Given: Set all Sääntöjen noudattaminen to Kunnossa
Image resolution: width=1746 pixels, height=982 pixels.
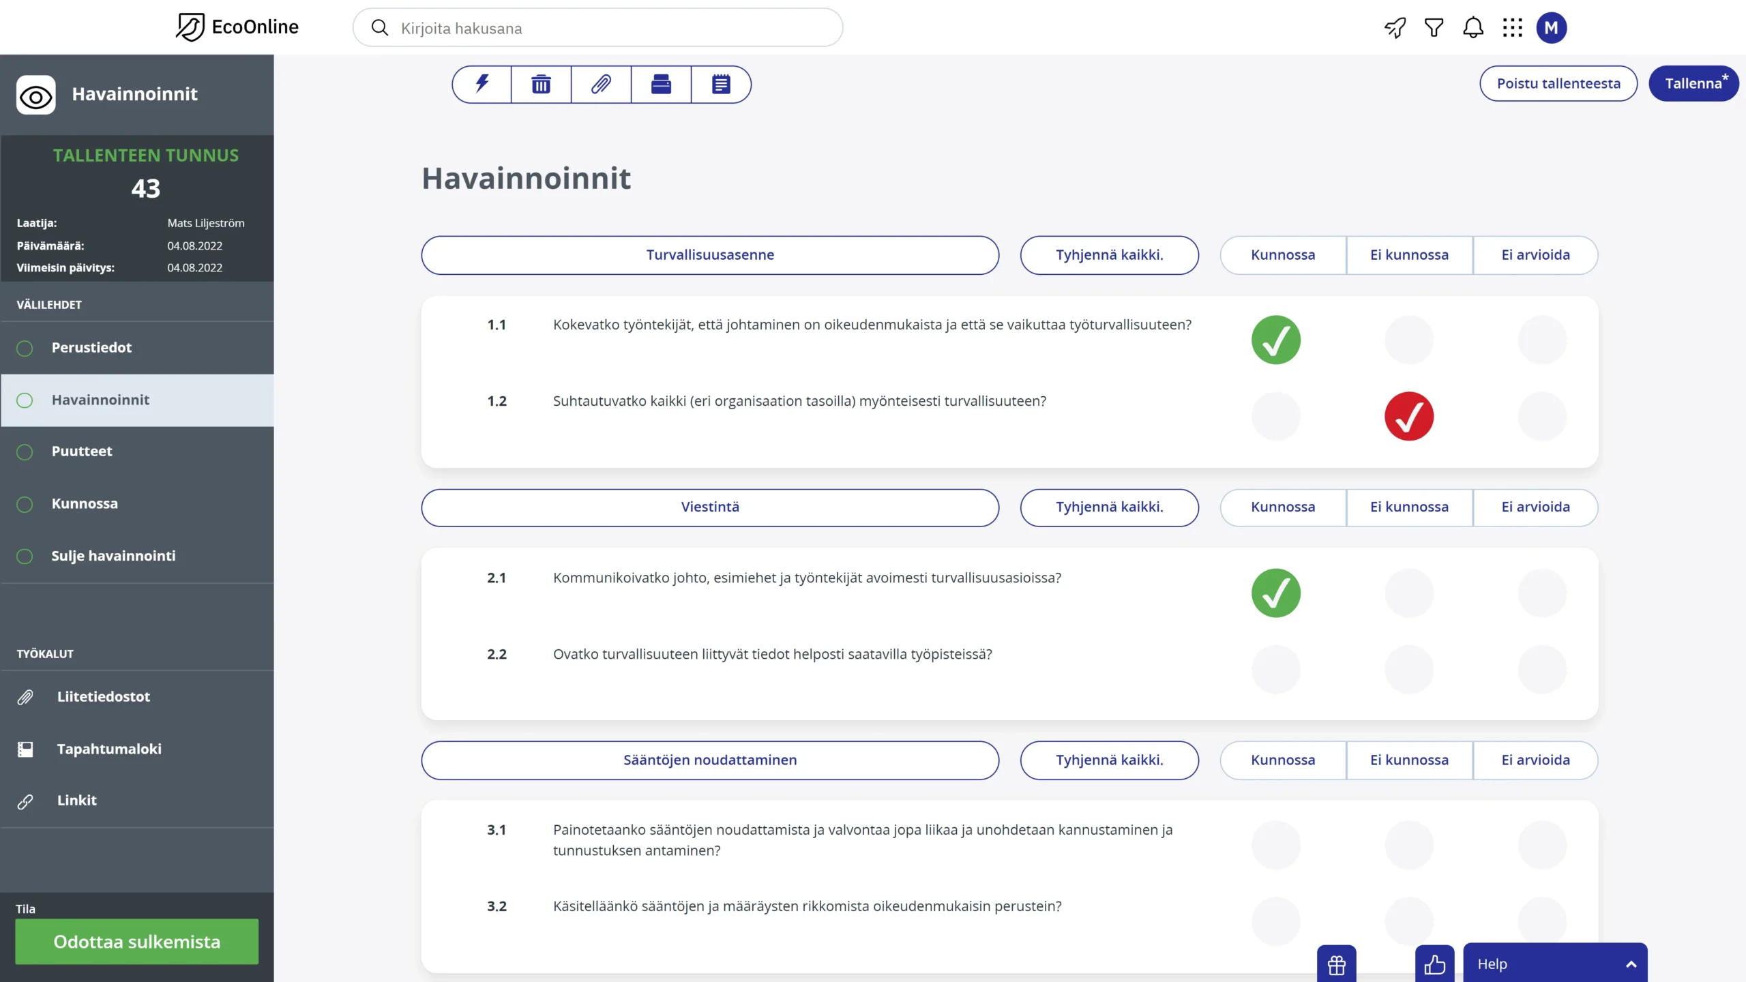Looking at the screenshot, I should point(1283,760).
